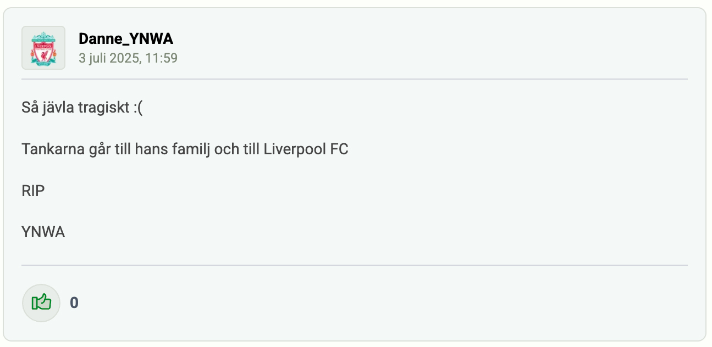Open Danne_YNWA's user profile
Image resolution: width=712 pixels, height=347 pixels.
126,38
